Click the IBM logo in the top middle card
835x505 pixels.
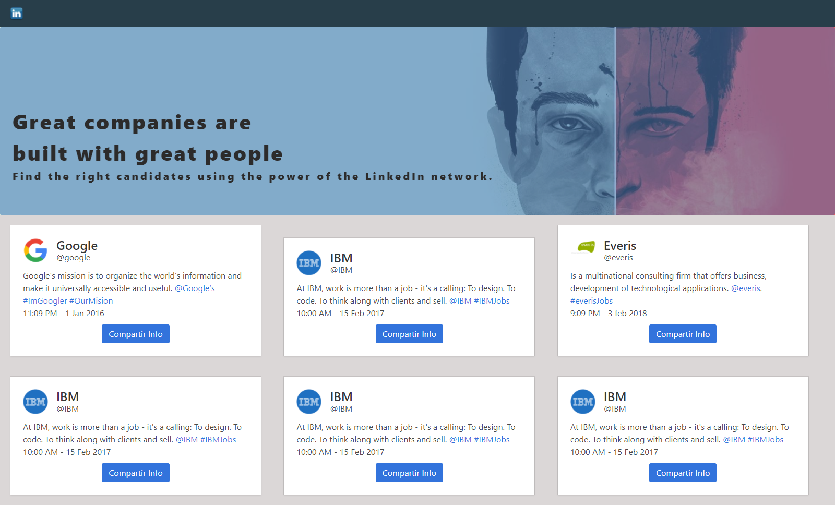click(309, 263)
